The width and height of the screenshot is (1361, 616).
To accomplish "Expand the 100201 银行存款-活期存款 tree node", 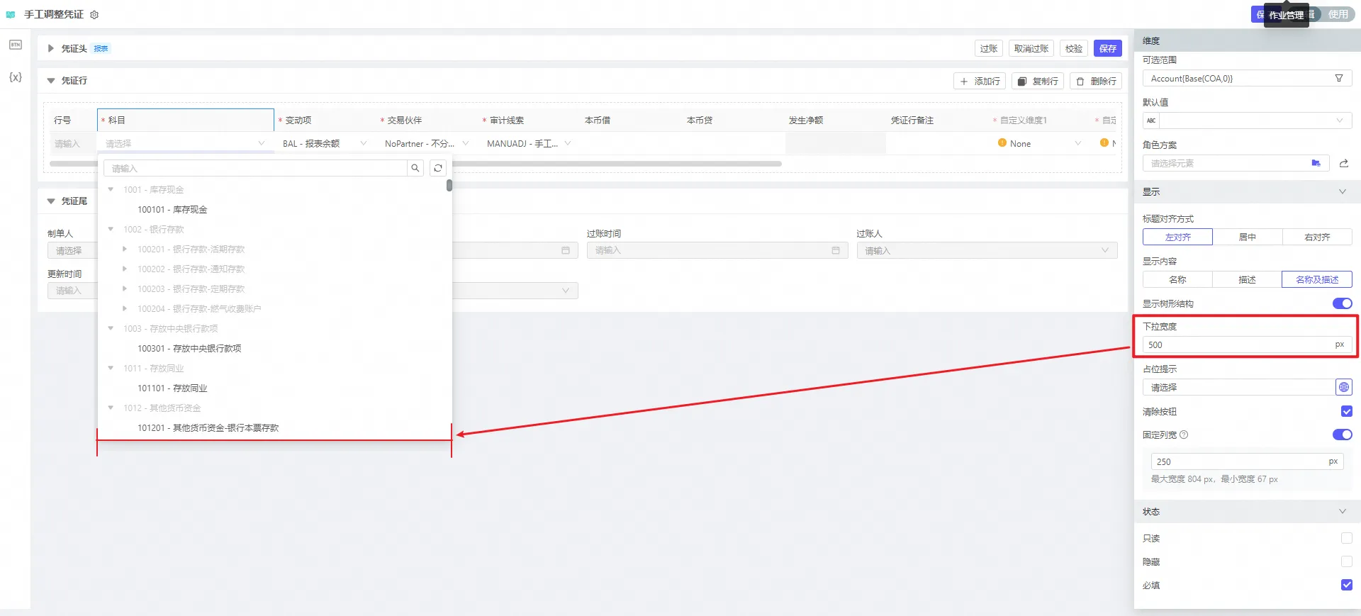I will coord(125,249).
